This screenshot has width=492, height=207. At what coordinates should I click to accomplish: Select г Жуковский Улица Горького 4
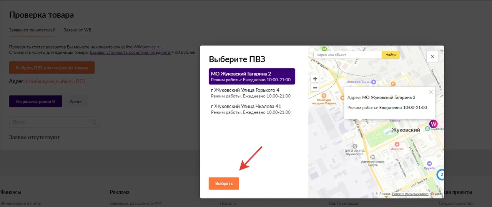click(x=252, y=93)
